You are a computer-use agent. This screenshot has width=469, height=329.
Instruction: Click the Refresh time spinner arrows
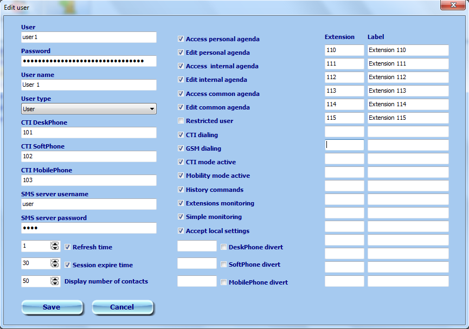tap(55, 247)
